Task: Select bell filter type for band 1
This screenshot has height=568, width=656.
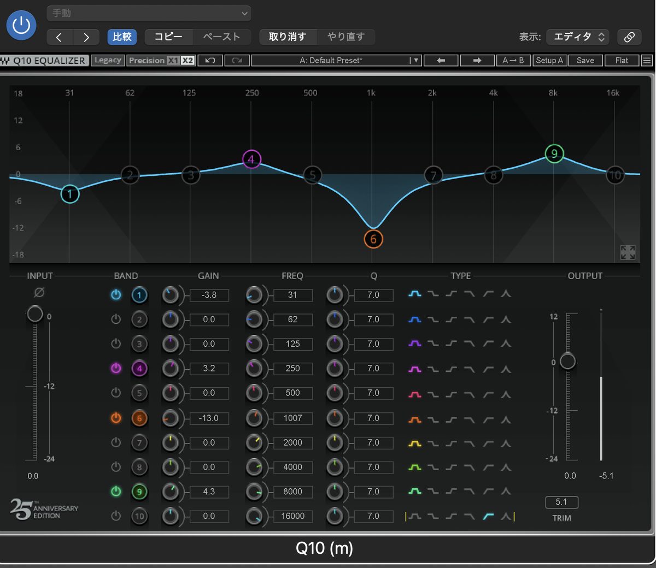Action: point(415,294)
